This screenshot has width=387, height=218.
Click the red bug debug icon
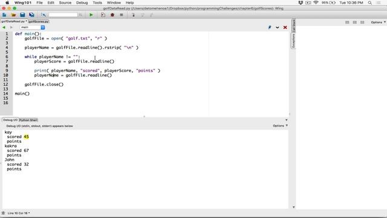click(112, 15)
